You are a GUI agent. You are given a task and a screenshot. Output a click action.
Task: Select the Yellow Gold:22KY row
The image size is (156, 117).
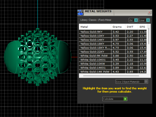(113, 52)
